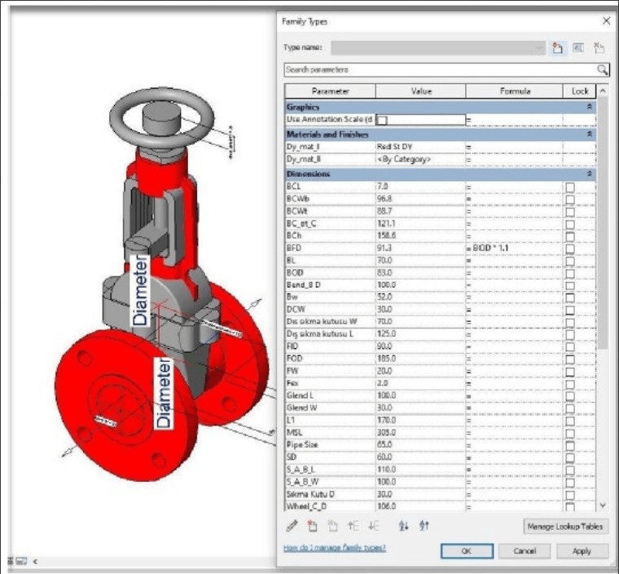Screen dimensions: 619x574
Task: Move the selected parameter down
Action: coord(373,526)
